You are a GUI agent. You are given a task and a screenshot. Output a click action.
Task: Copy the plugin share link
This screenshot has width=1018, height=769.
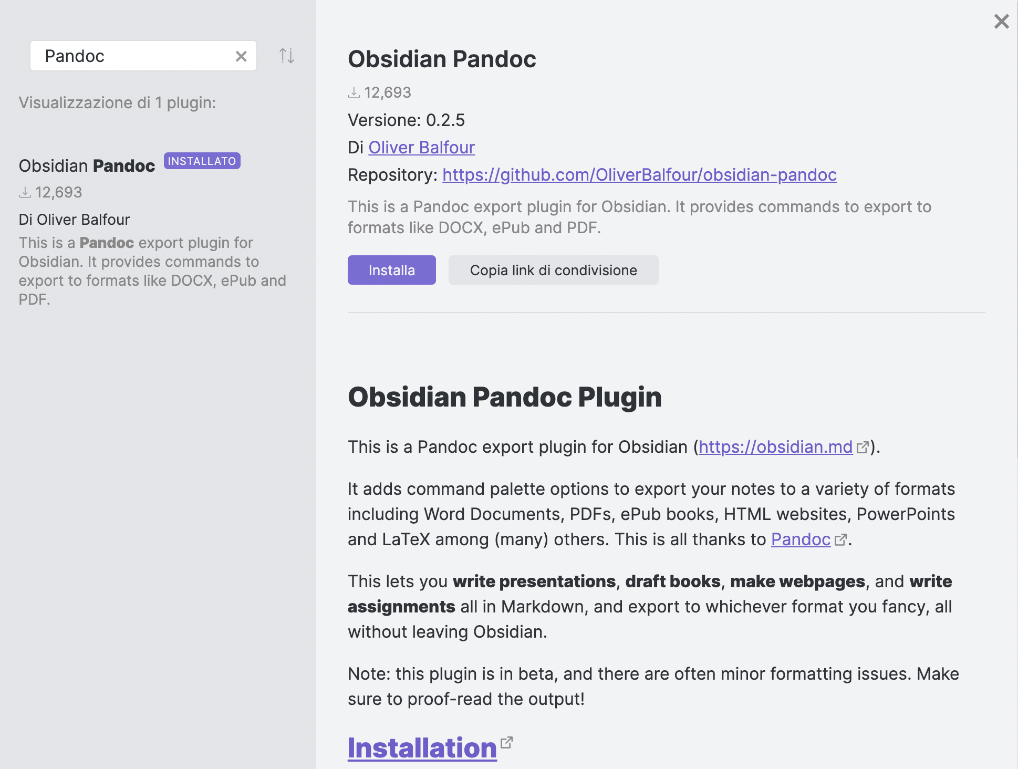(x=554, y=270)
